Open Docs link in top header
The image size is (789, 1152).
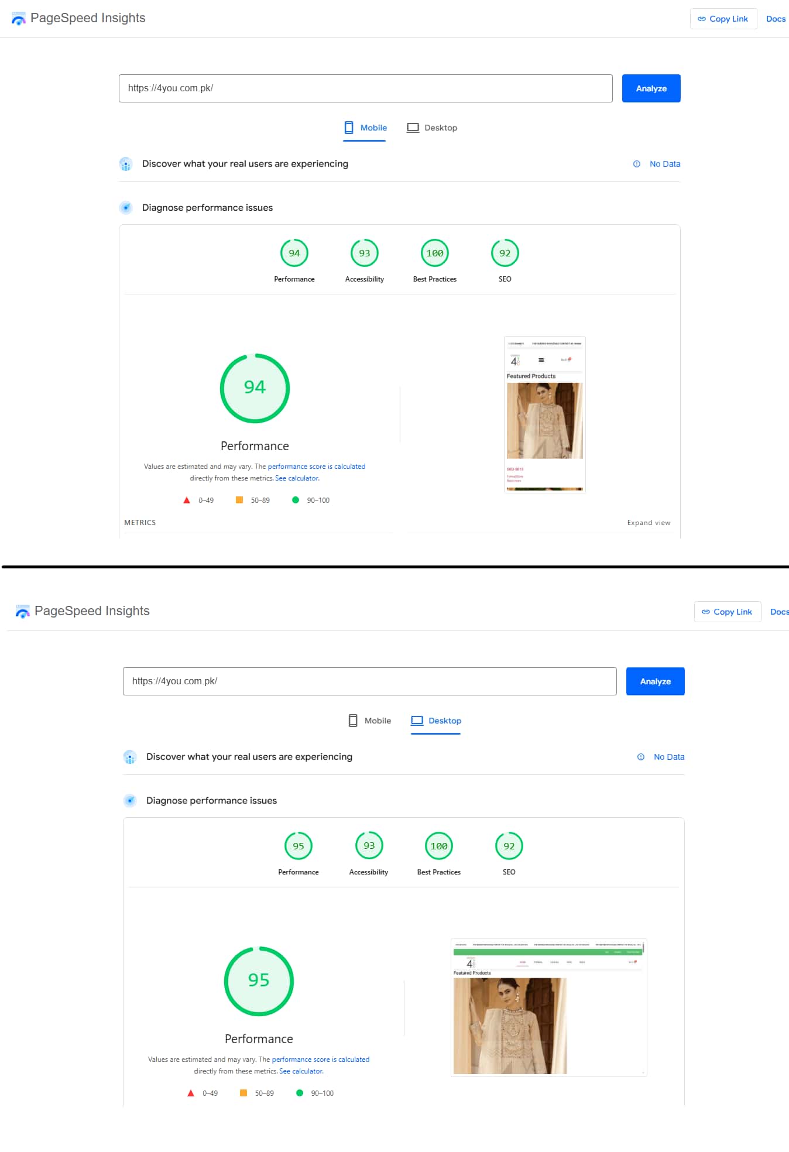pos(776,19)
